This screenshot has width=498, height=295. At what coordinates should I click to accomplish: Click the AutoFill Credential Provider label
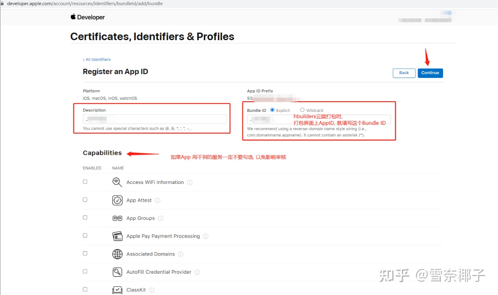[159, 272]
